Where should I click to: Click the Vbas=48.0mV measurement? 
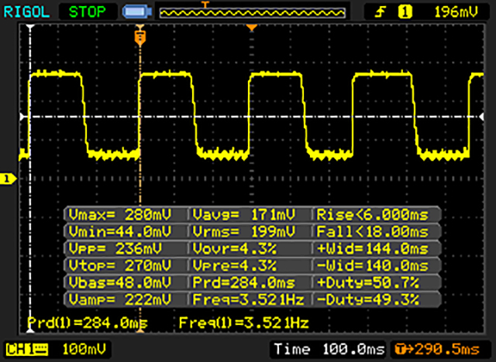[x=120, y=282]
